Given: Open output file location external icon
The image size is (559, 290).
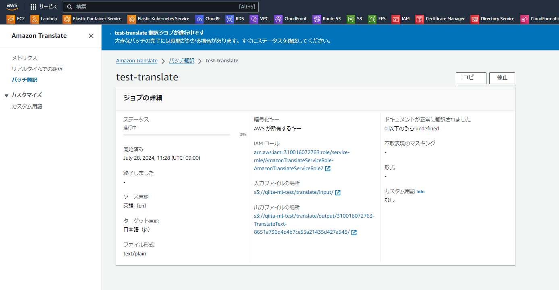Looking at the screenshot, I should tap(354, 232).
